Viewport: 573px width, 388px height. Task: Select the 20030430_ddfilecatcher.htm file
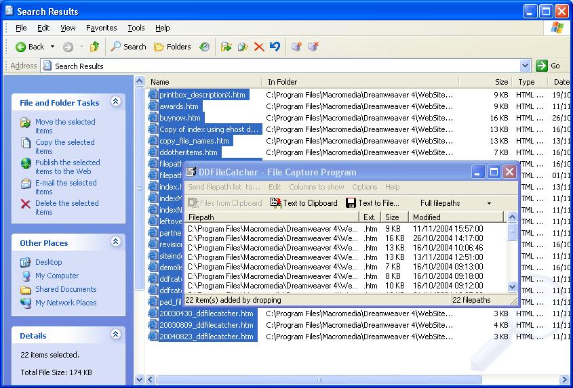[x=206, y=314]
